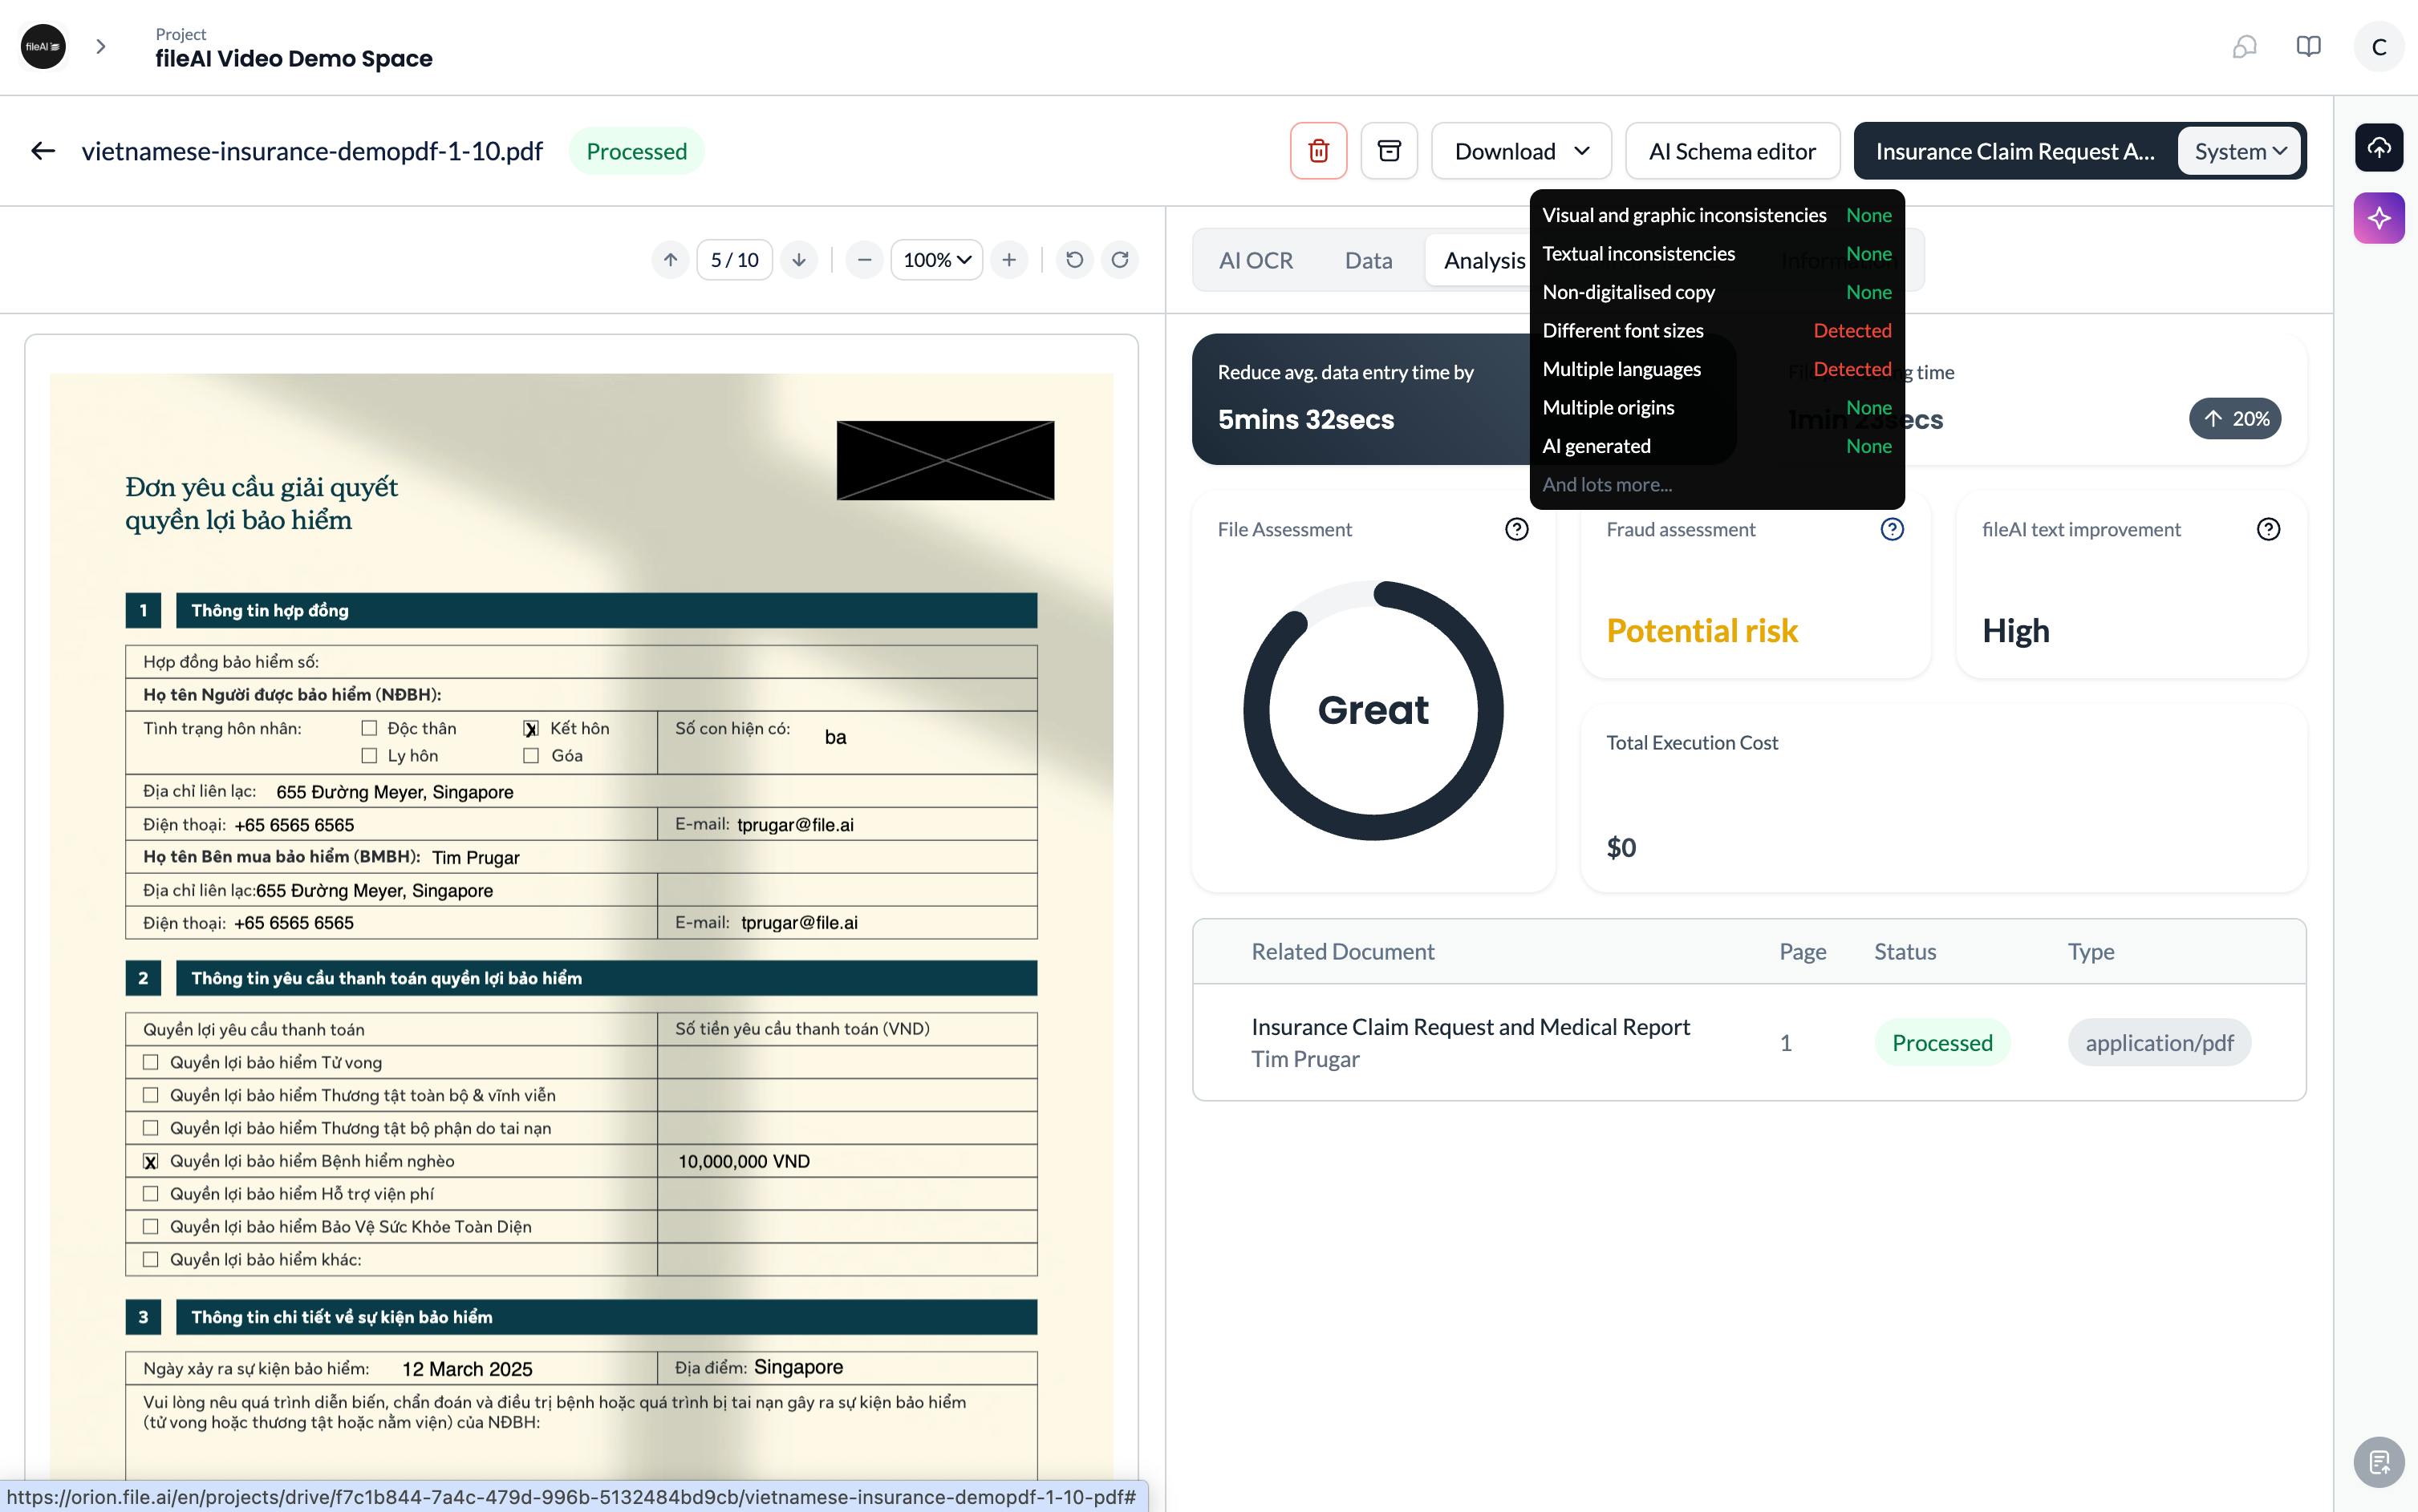The image size is (2418, 1512).
Task: Select Insurance Claim Request schema button
Action: click(x=2014, y=151)
